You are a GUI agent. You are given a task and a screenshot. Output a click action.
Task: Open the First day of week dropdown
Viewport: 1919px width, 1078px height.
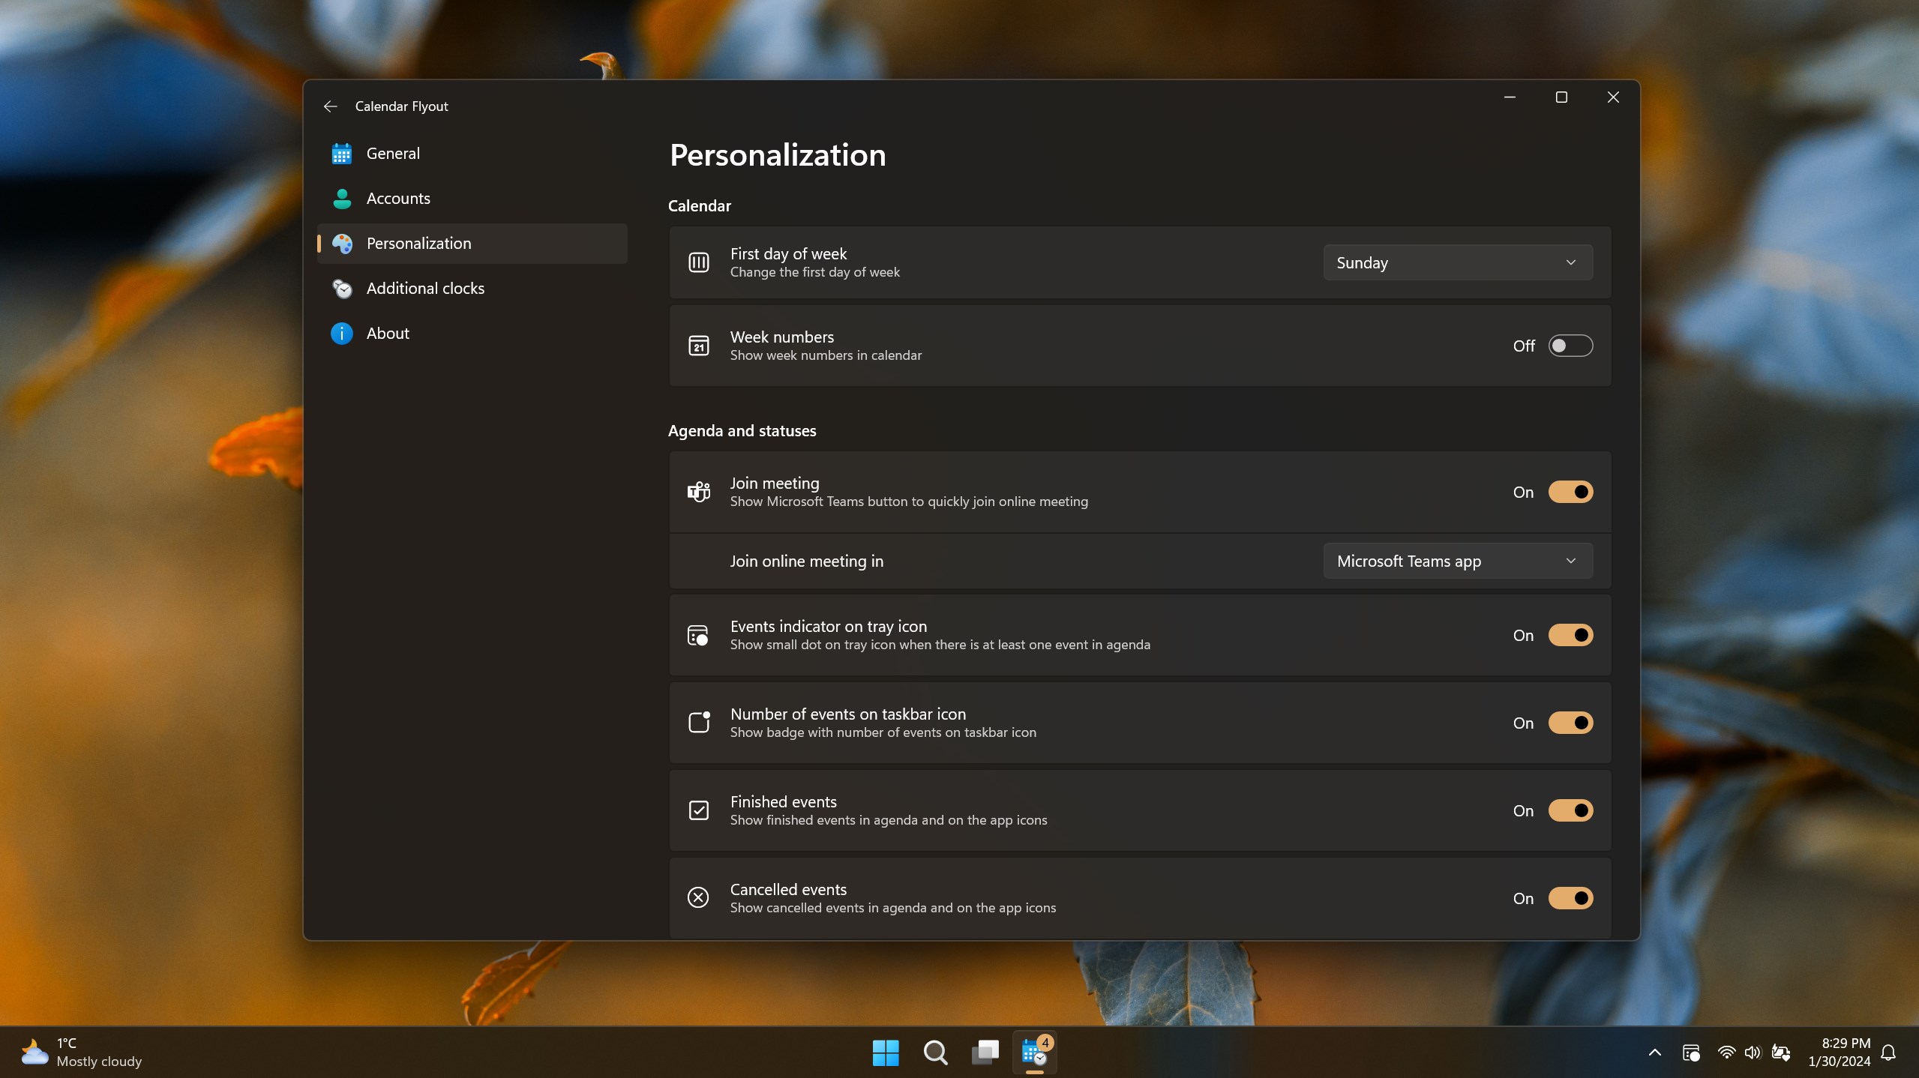[x=1457, y=262]
